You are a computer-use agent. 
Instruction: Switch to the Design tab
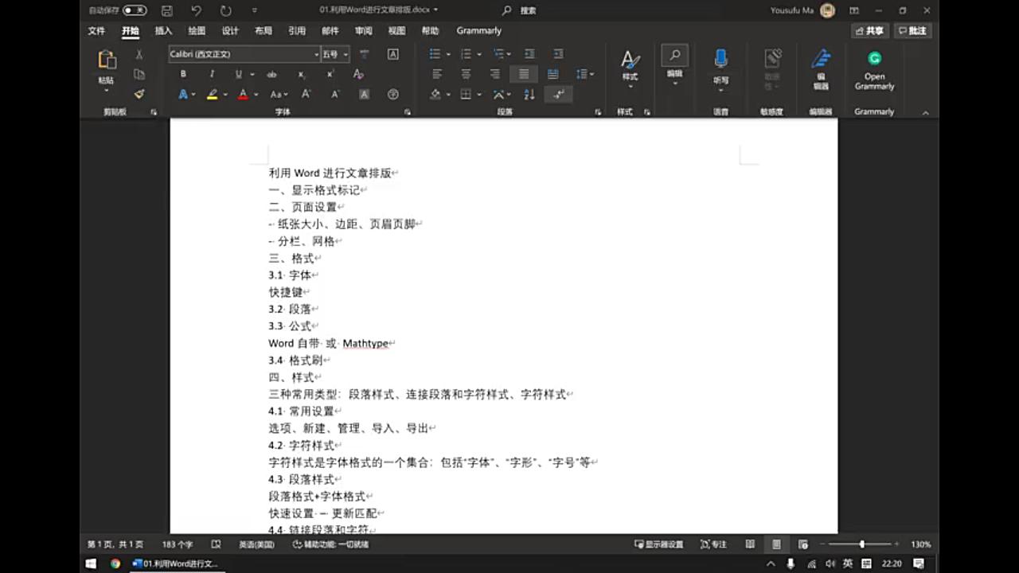click(230, 30)
